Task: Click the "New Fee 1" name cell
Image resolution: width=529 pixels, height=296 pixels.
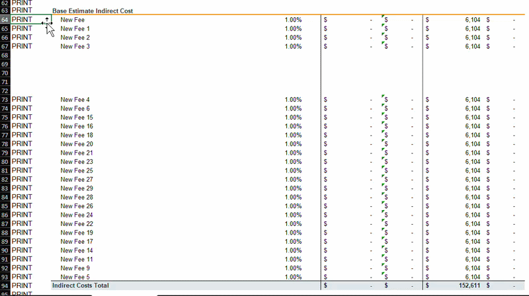Action: (x=75, y=29)
